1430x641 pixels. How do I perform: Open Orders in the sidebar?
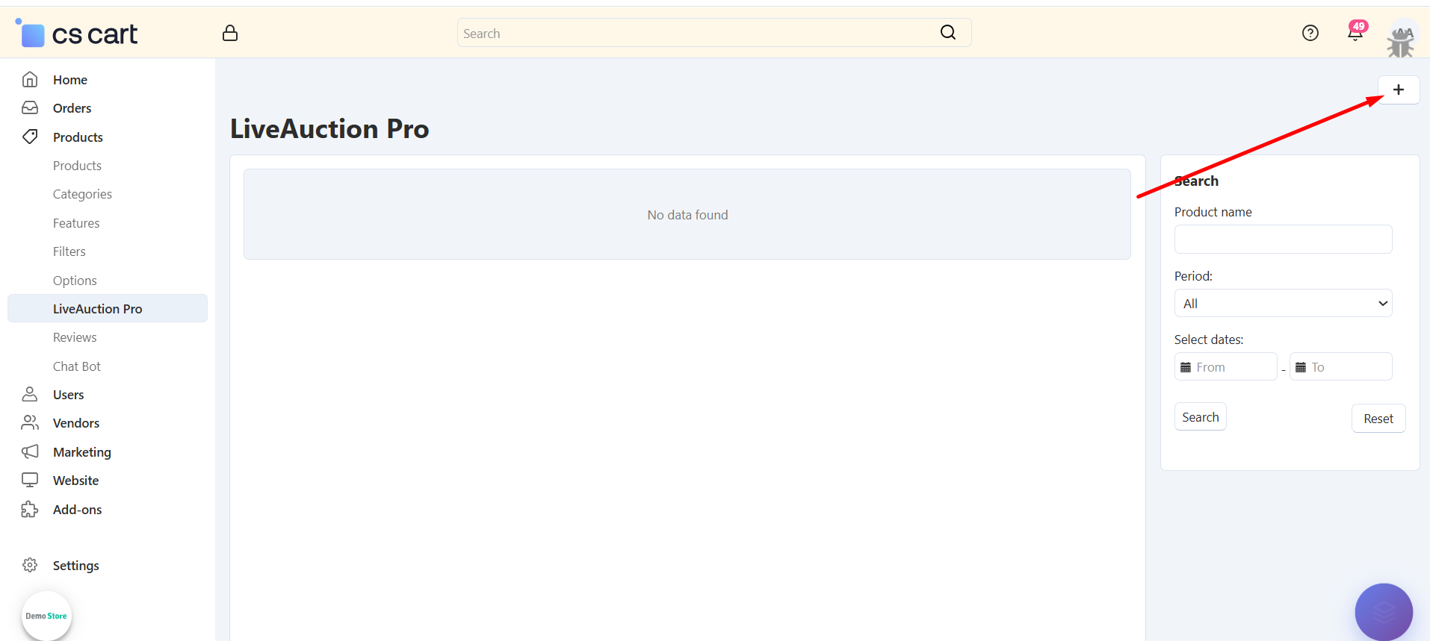pos(72,108)
